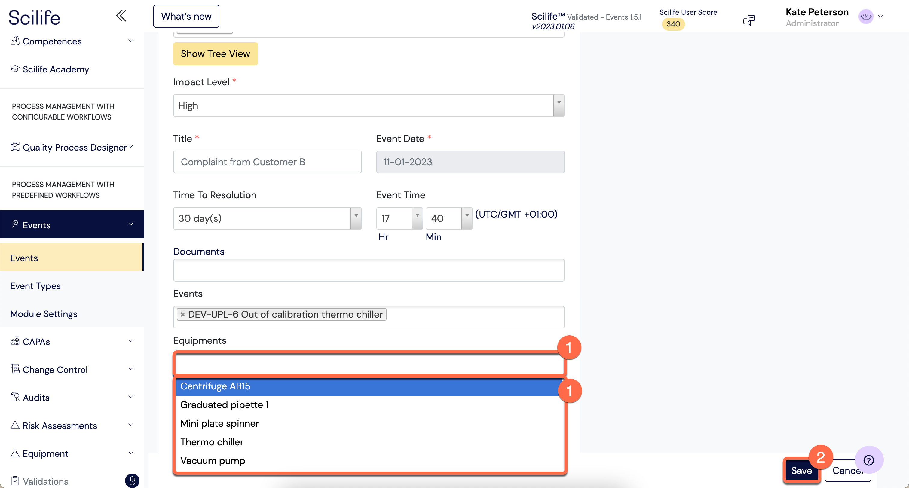The width and height of the screenshot is (909, 488).
Task: Remove DEV-UPL-6 event tag
Action: (182, 314)
